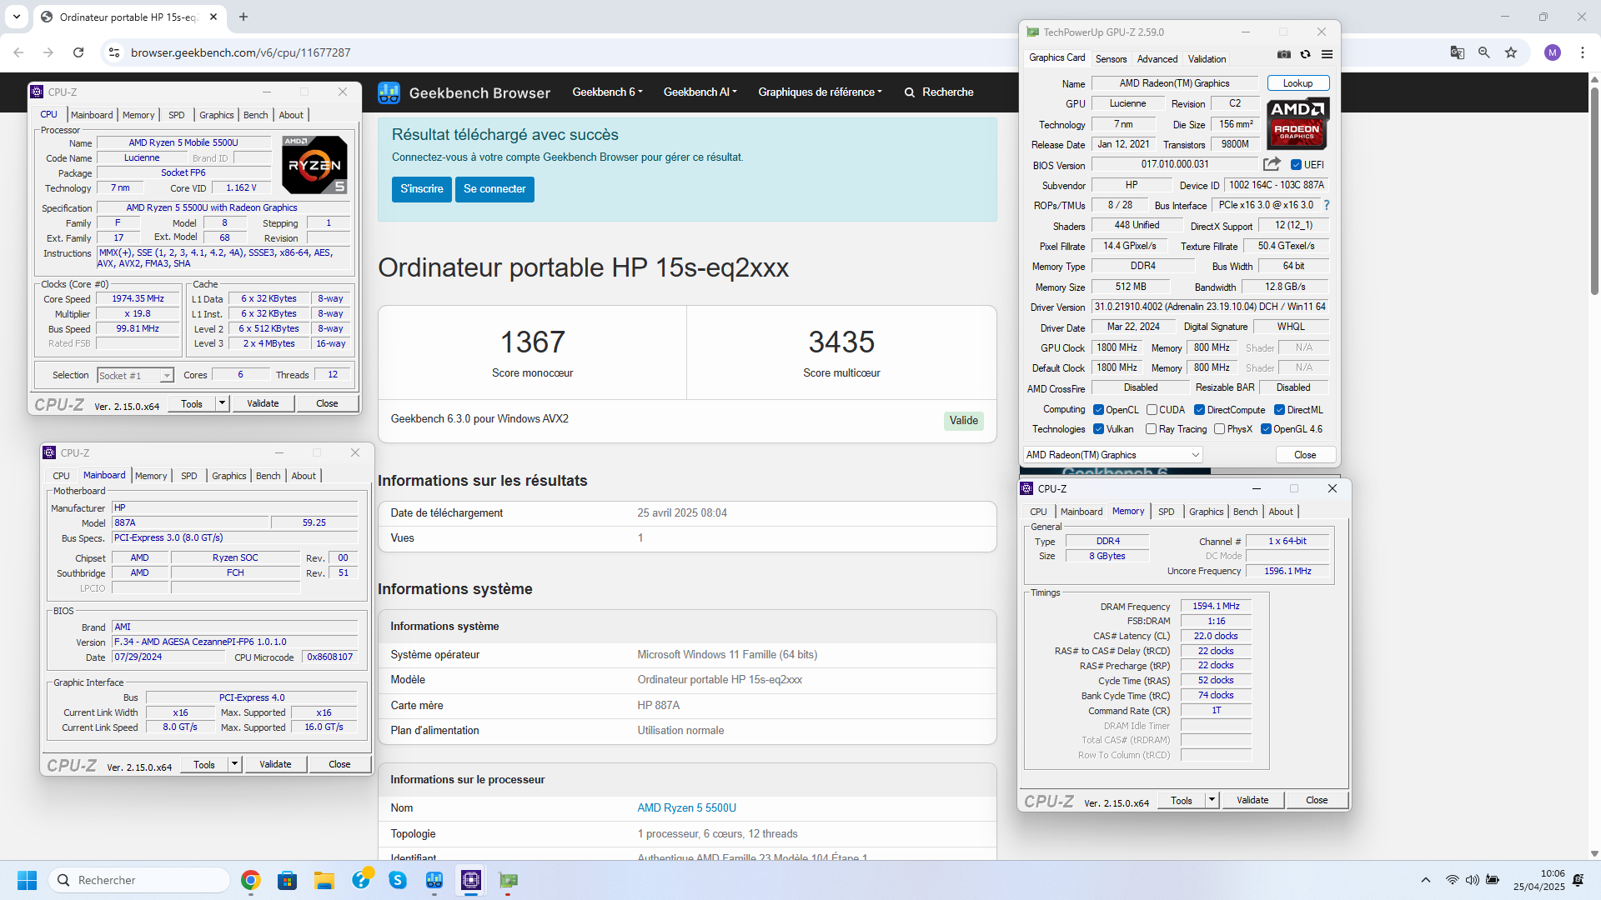Toggle the OpenCL checkbox
1601x900 pixels.
tap(1099, 410)
